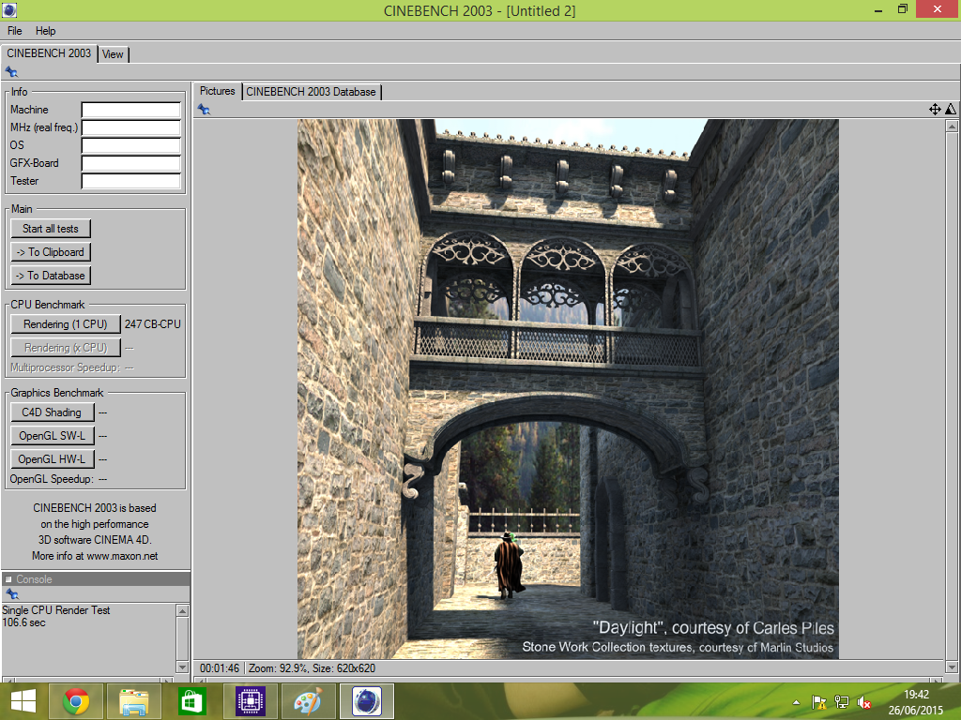Switch to the View tab

click(113, 54)
